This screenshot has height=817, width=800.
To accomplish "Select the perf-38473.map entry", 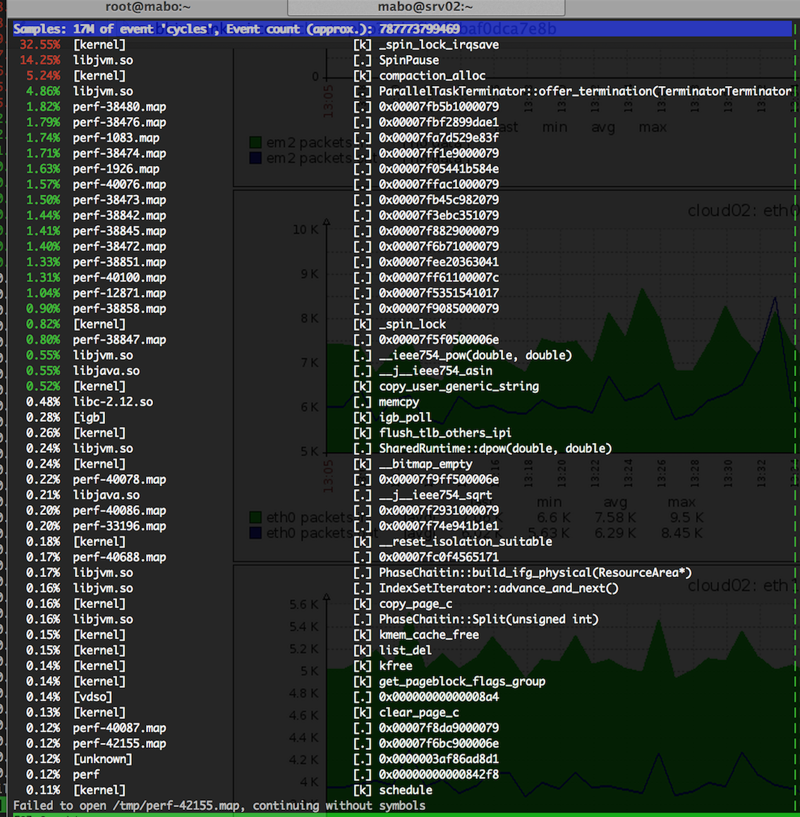I will coord(119,200).
